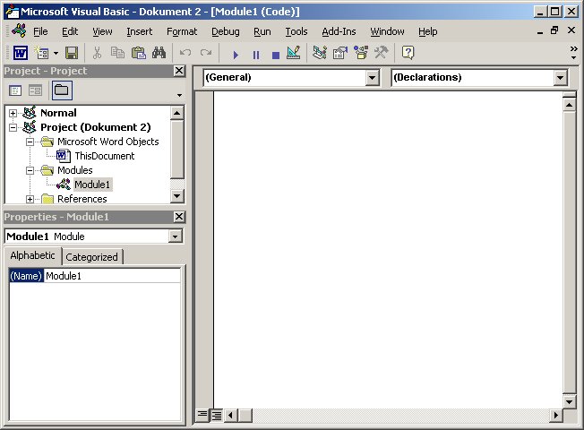Collapse the Modules folder
The image size is (584, 430).
(30, 171)
